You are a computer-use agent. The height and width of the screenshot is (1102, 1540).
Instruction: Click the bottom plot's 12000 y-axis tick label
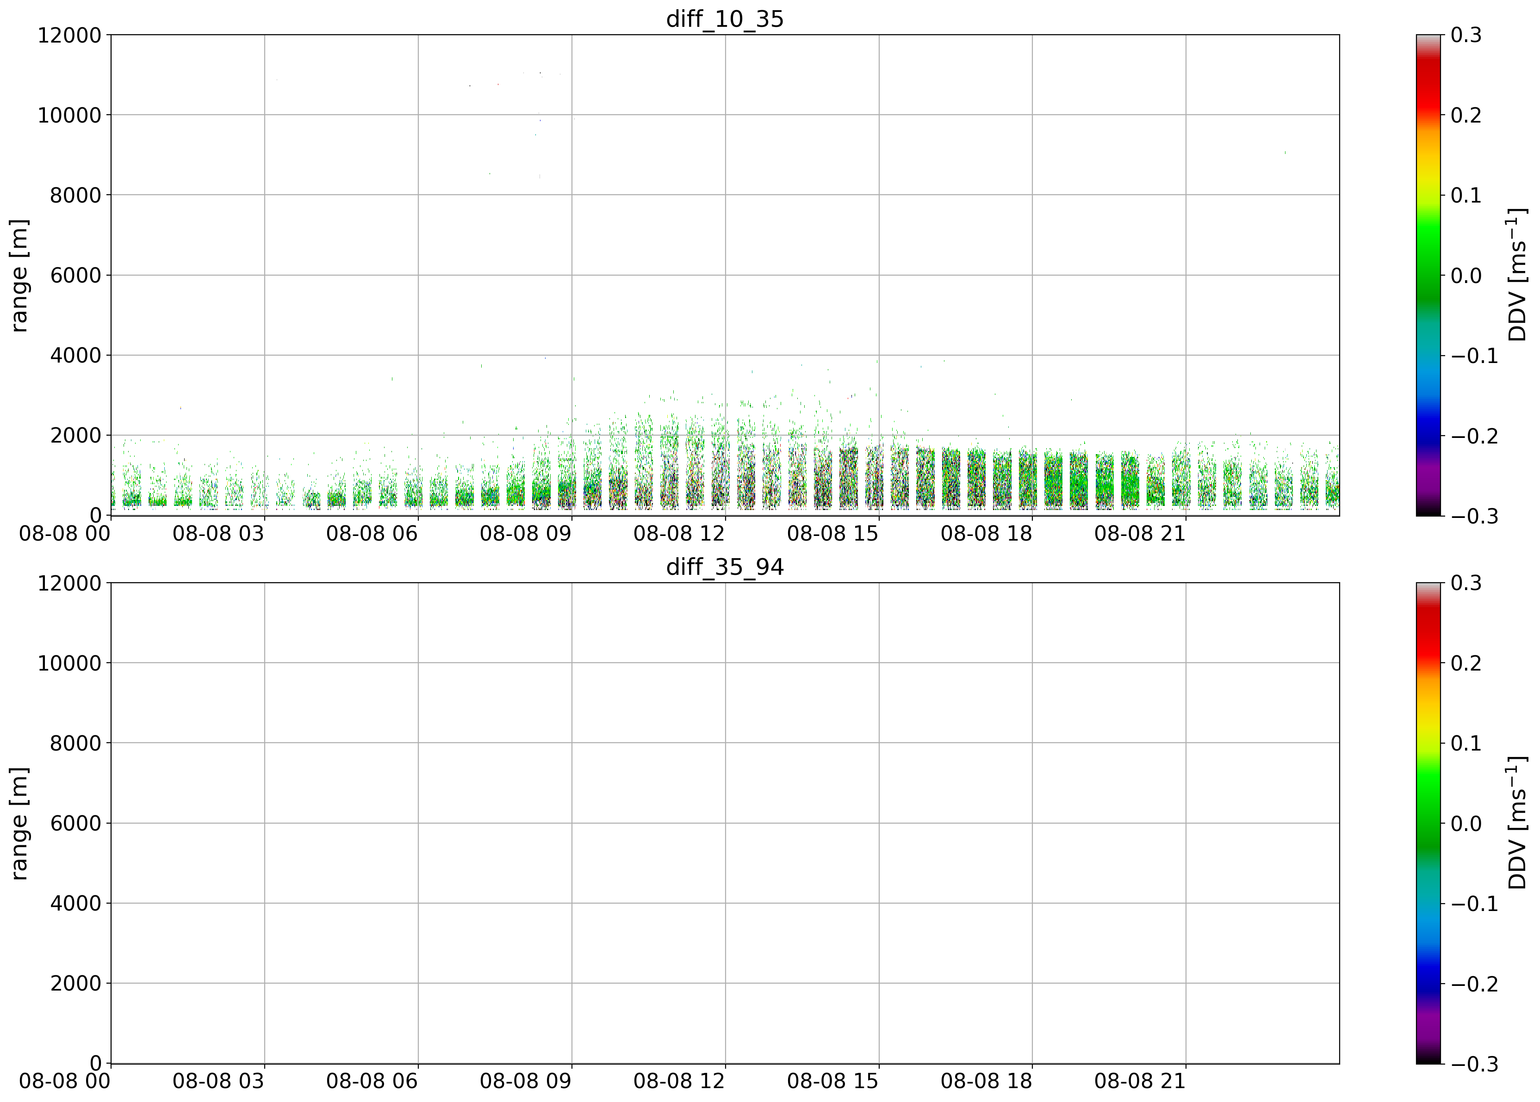pyautogui.click(x=69, y=584)
